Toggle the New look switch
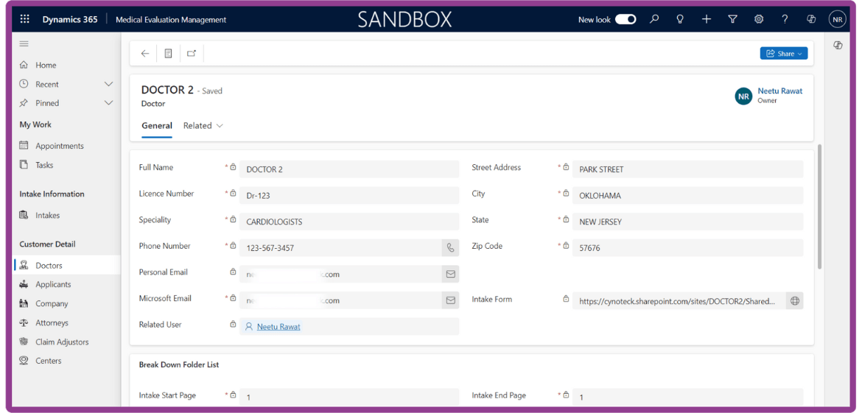Screen dimensions: 862x413 click(x=626, y=19)
